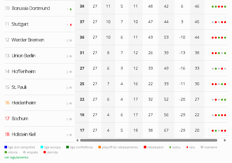The image size is (232, 163).
Task: Click Borussia Dortmund's last recent-form dot
Action: point(225,6)
